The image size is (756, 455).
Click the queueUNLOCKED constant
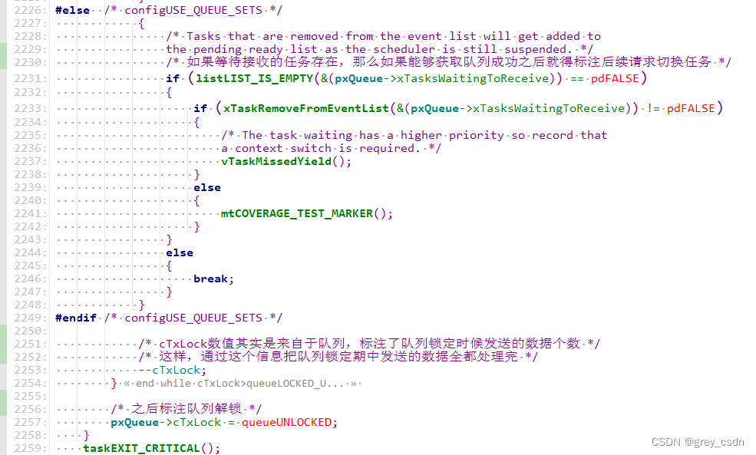tap(287, 423)
